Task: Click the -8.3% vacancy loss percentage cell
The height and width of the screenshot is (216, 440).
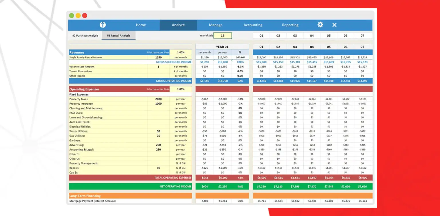Action: click(x=240, y=67)
